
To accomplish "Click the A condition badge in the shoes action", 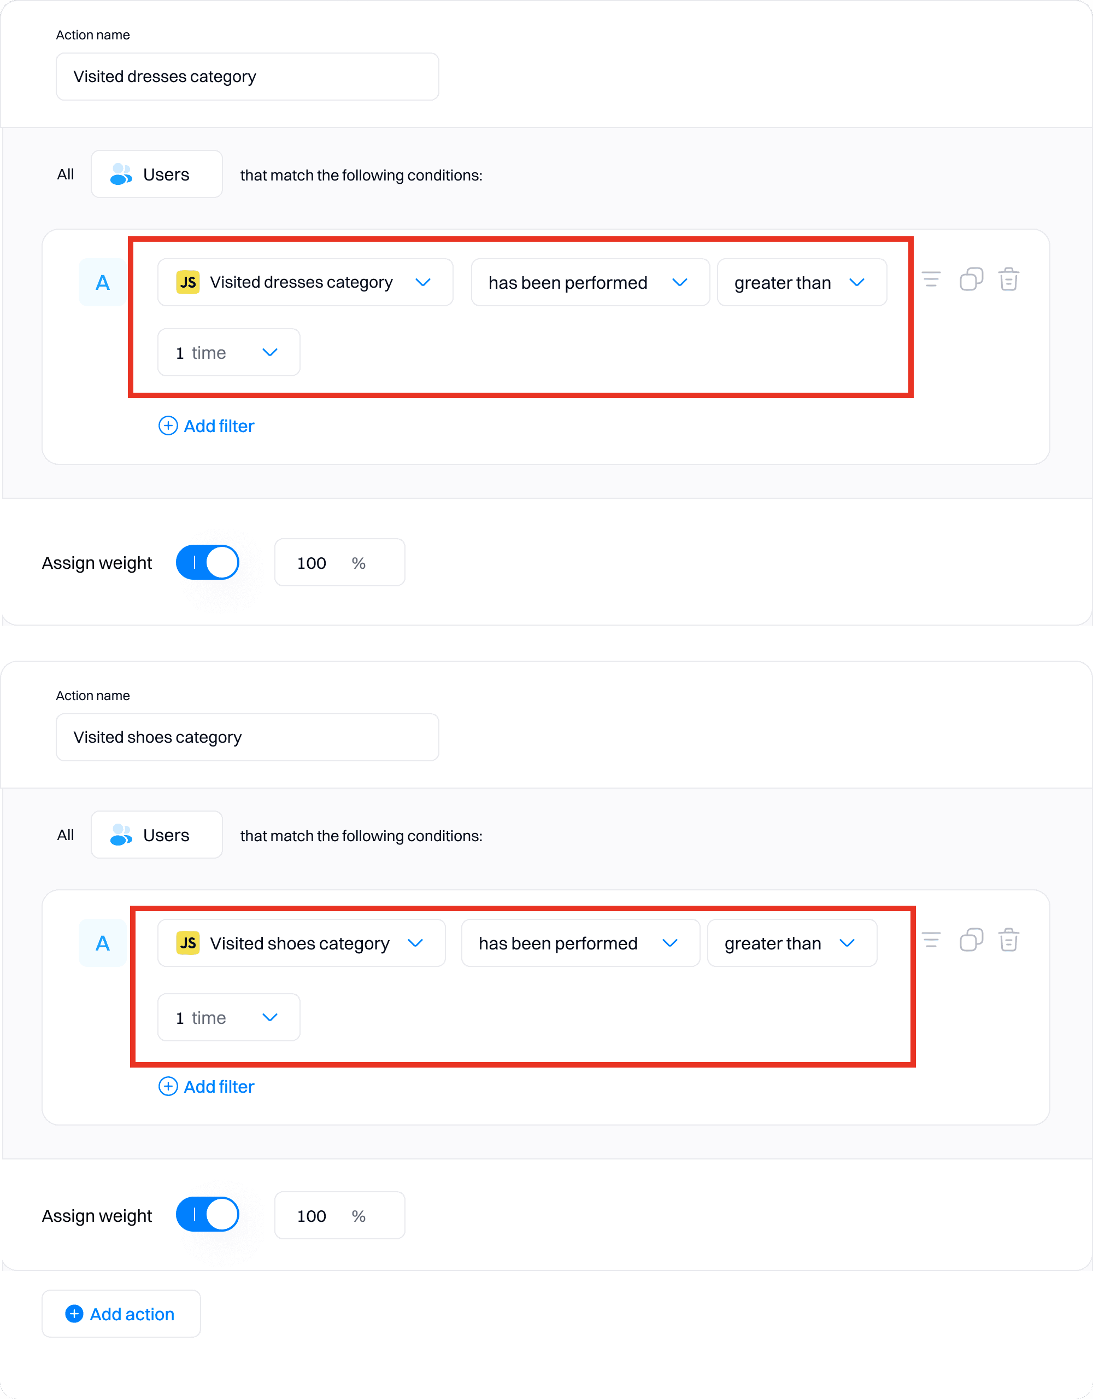I will tap(102, 943).
